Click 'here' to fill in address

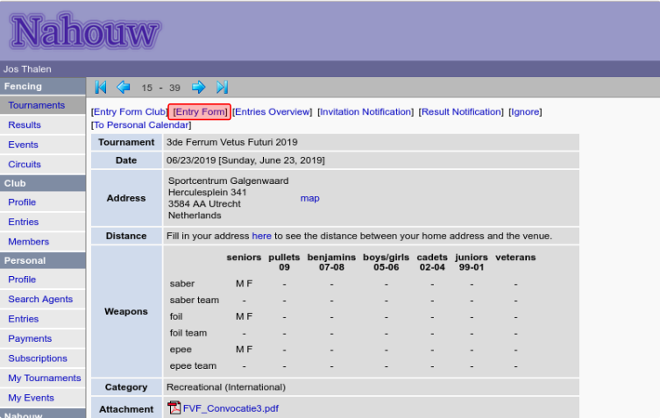261,236
